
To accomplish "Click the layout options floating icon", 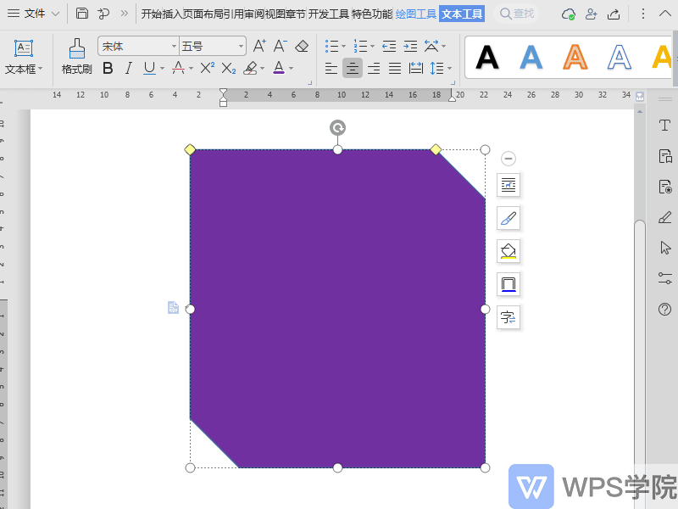I will 508,185.
